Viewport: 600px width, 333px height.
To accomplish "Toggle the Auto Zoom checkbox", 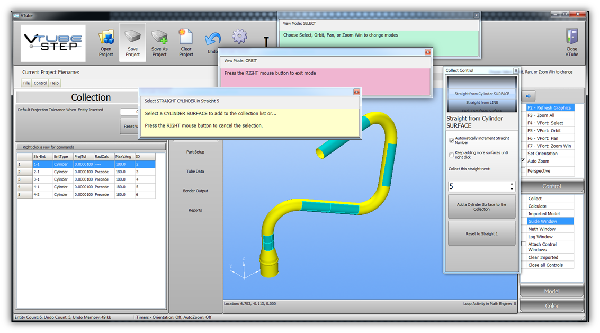I will (x=524, y=161).
